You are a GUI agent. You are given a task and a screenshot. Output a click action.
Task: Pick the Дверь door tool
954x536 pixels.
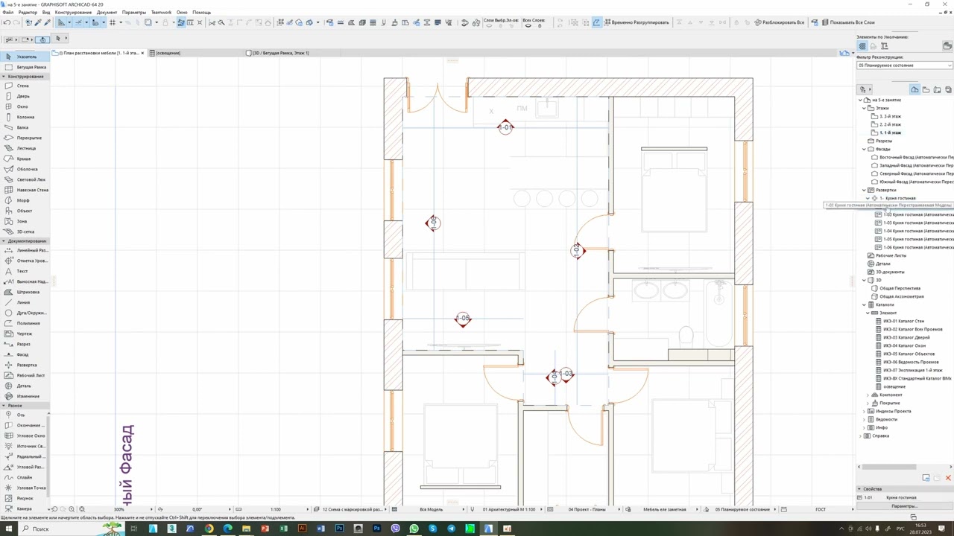coord(22,96)
